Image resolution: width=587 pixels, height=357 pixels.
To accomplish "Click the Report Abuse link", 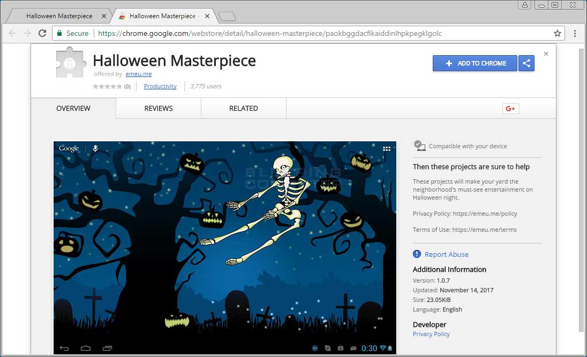I will (x=446, y=254).
